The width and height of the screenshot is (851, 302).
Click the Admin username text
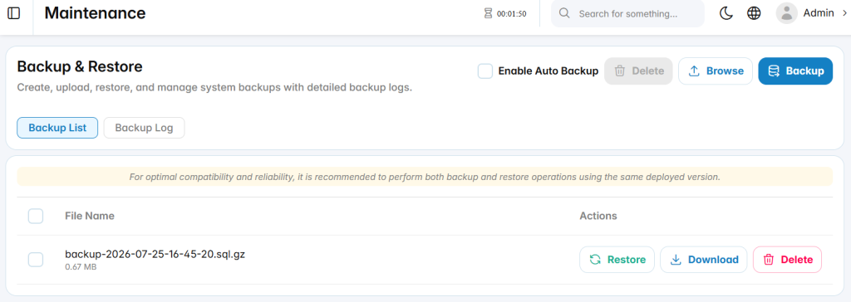point(819,13)
